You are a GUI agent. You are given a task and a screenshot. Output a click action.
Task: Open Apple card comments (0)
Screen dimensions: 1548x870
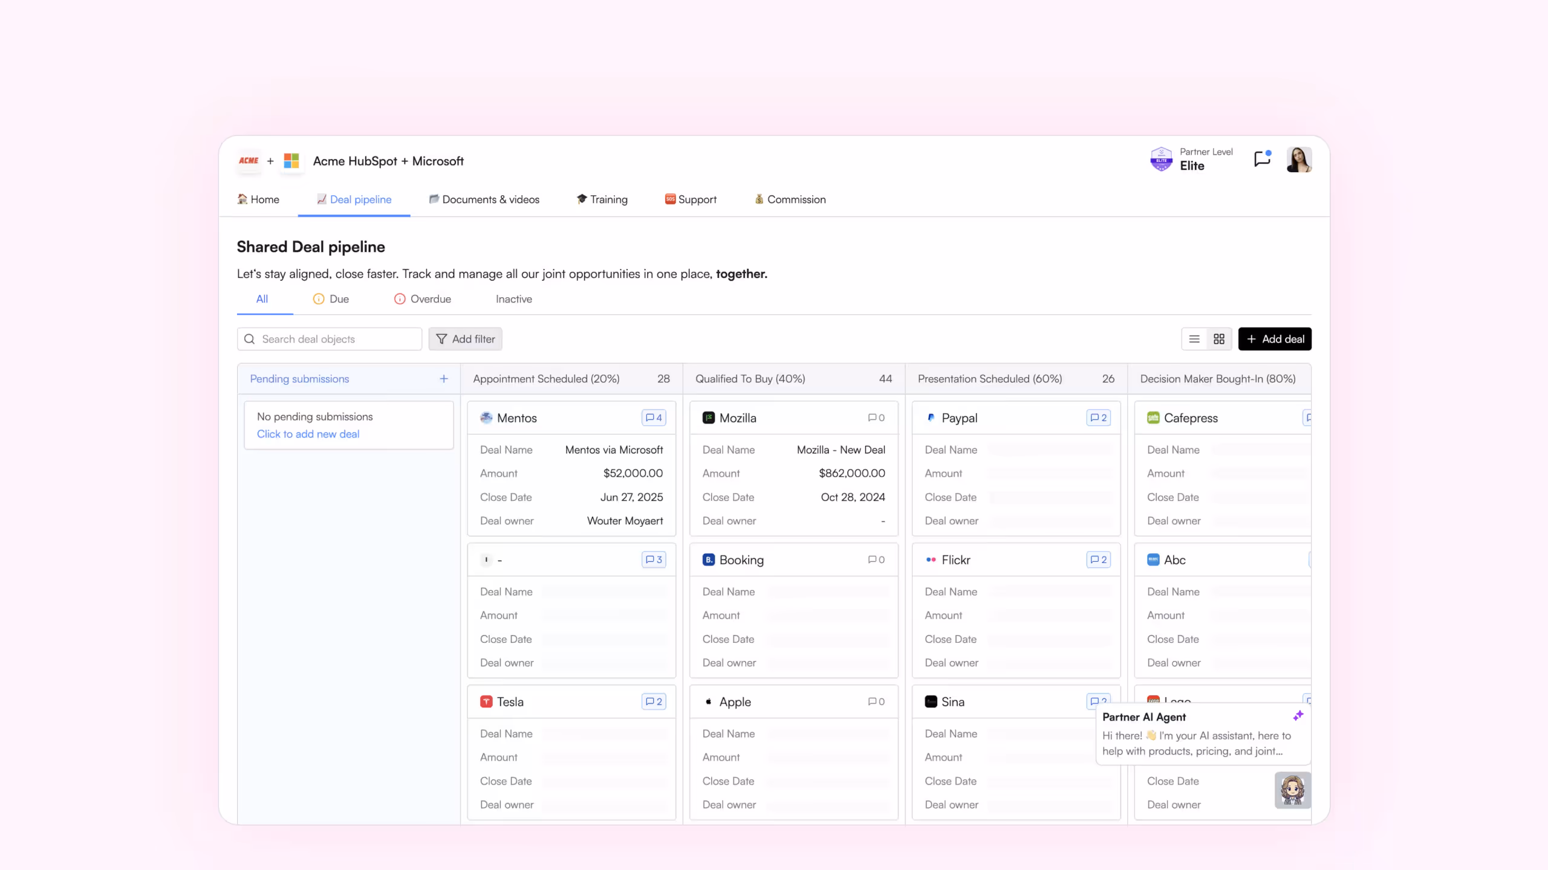coord(876,701)
